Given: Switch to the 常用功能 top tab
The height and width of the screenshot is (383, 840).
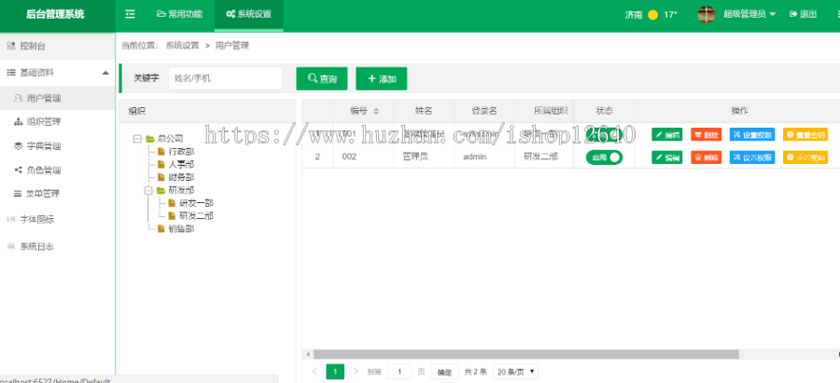Looking at the screenshot, I should tap(178, 14).
